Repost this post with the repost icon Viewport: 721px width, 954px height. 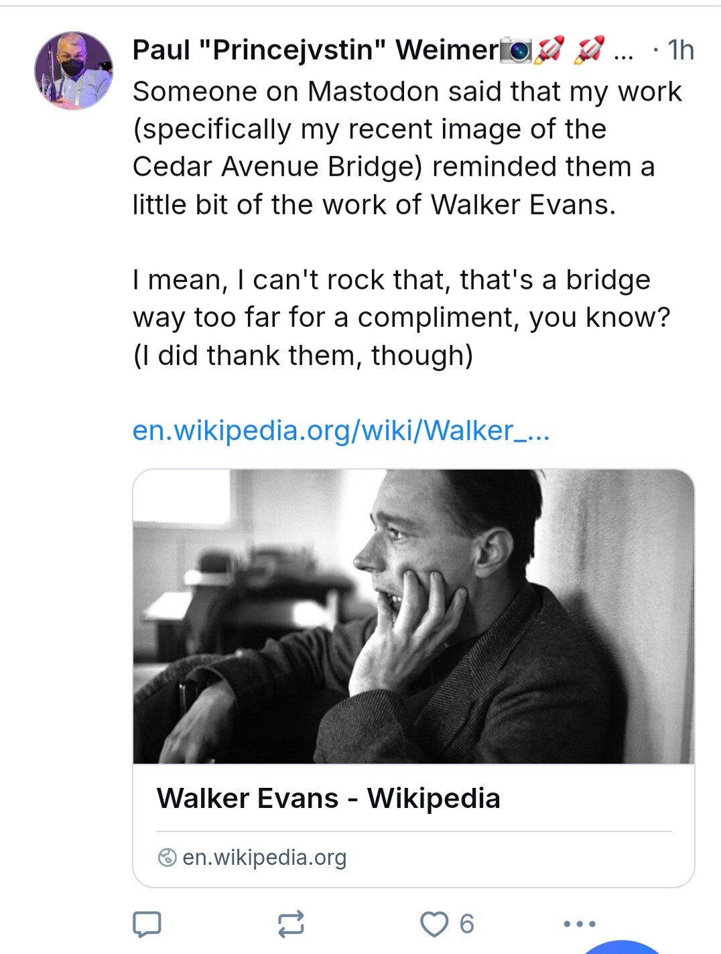[291, 924]
